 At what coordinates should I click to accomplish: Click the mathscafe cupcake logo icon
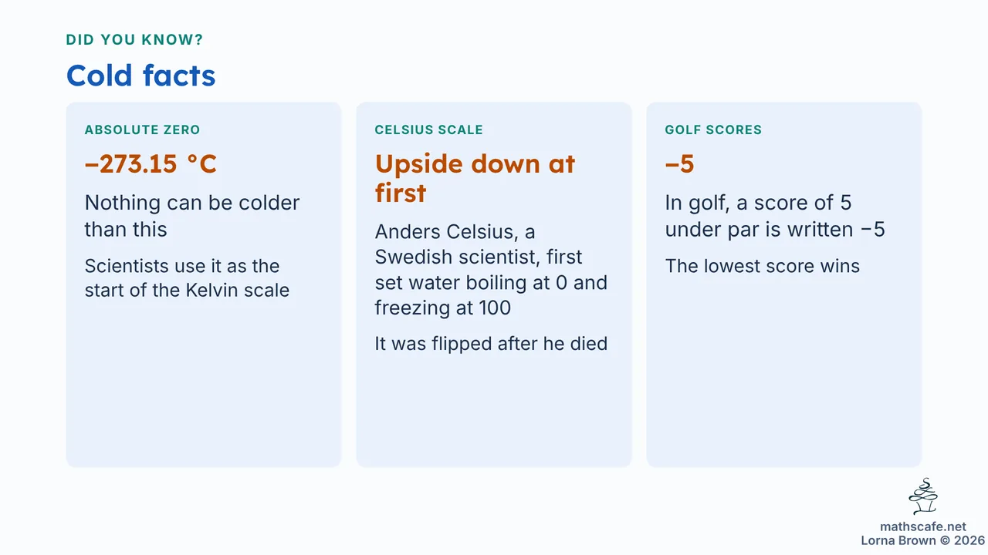pos(923,497)
